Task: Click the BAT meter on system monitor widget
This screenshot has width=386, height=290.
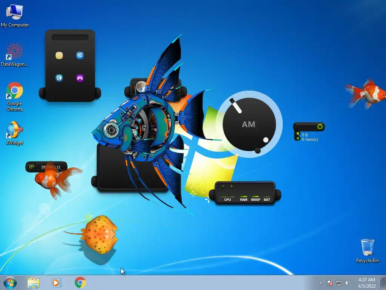Action: (267, 199)
